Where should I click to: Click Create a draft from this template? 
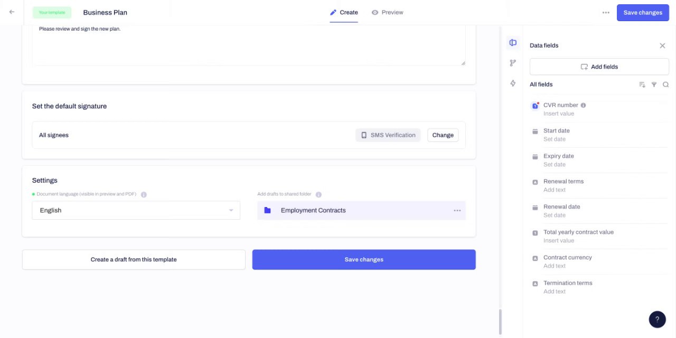(134, 259)
